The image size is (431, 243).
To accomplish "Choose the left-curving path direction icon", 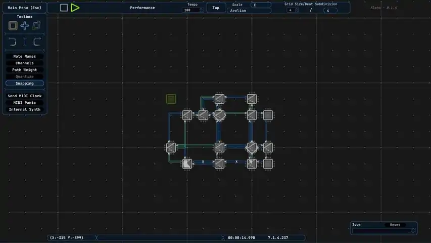I will coord(12,42).
